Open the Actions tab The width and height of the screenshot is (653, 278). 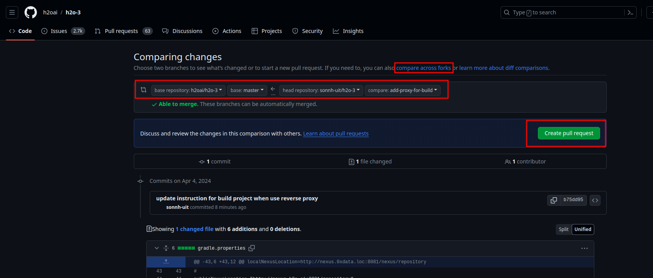tap(227, 31)
